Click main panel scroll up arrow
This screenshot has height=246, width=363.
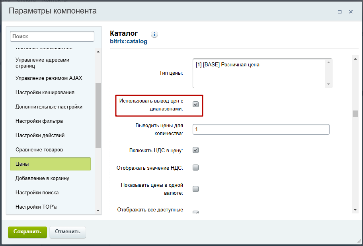pos(355,59)
